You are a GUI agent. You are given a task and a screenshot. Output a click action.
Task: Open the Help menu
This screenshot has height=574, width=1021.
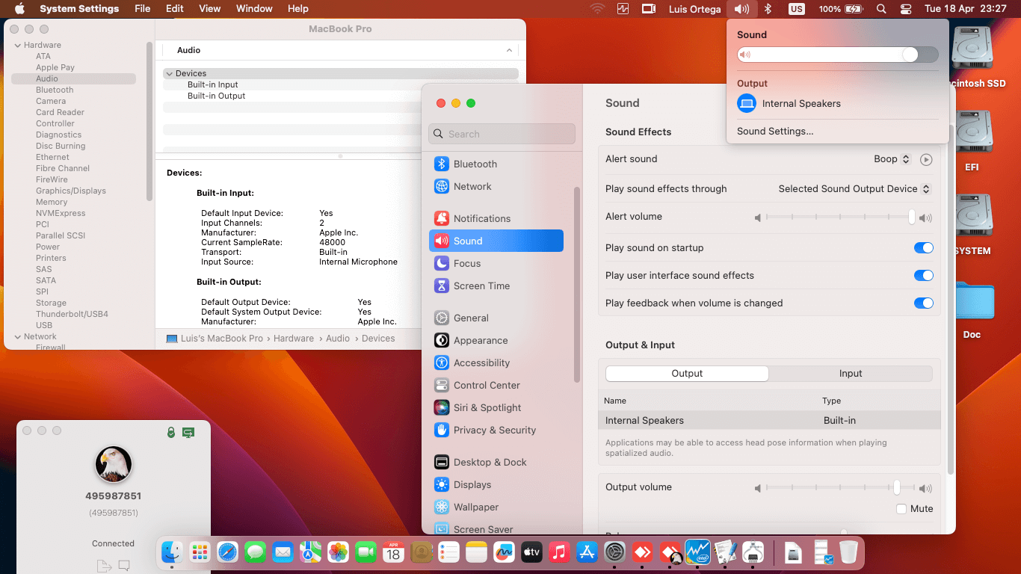tap(298, 9)
